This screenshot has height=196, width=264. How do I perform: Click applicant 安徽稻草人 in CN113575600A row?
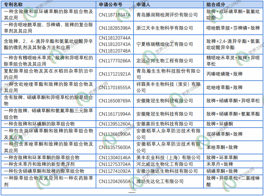pos(168,147)
